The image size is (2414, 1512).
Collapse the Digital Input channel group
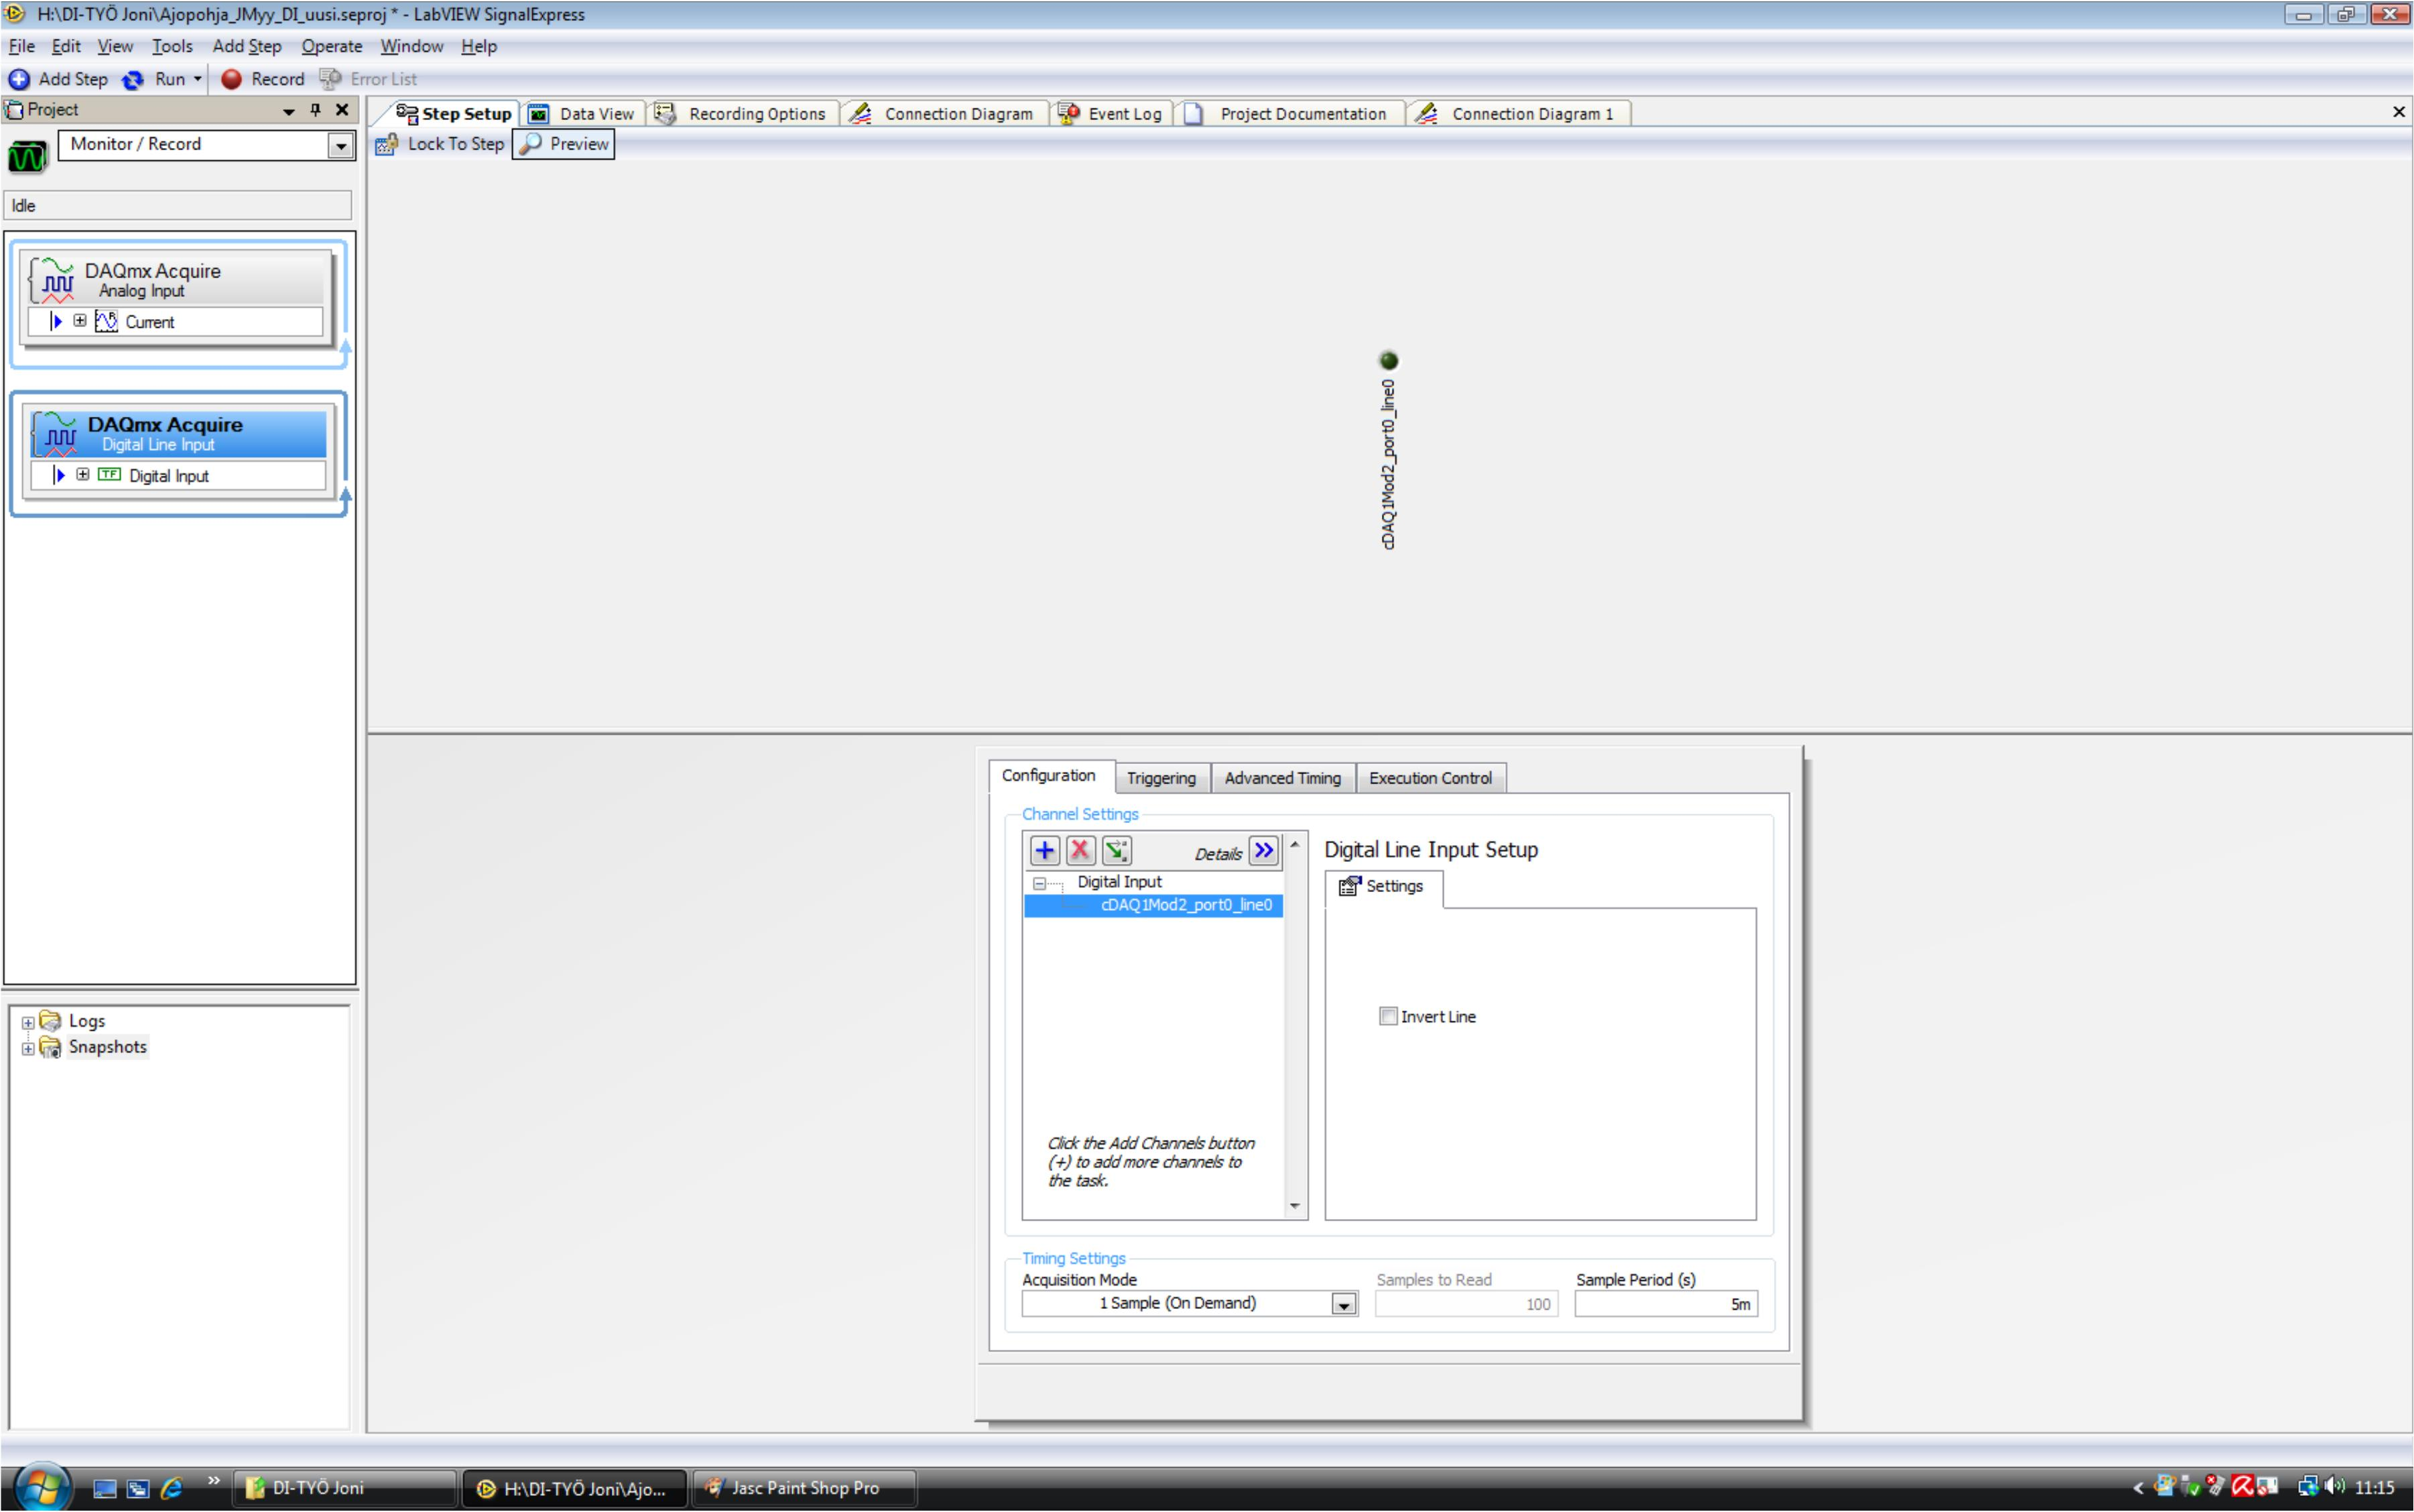pos(1039,884)
